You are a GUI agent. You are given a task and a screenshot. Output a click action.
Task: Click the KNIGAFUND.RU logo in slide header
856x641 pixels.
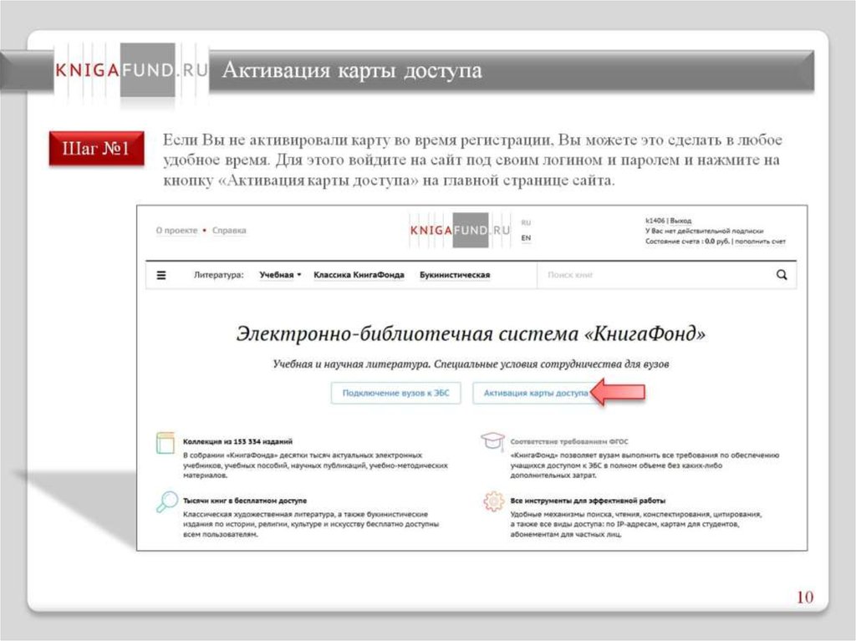131,71
